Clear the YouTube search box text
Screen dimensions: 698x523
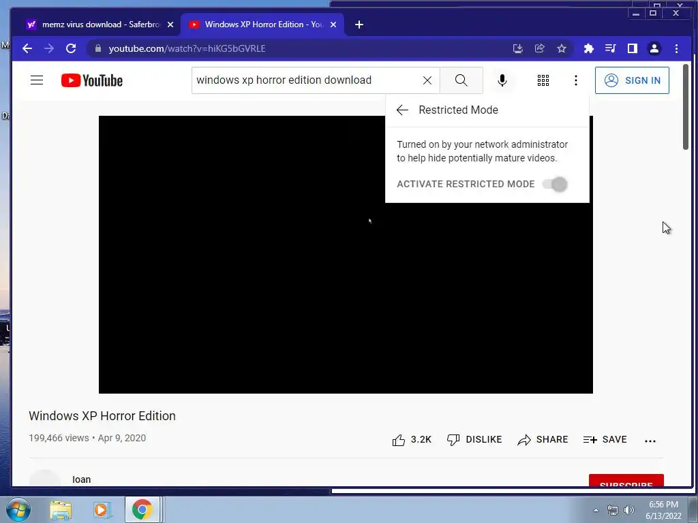[427, 80]
